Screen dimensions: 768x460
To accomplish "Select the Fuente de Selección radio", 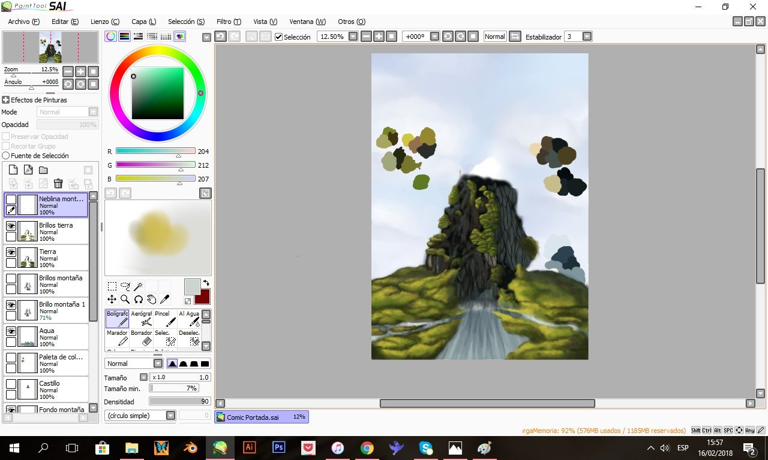I will pos(6,156).
